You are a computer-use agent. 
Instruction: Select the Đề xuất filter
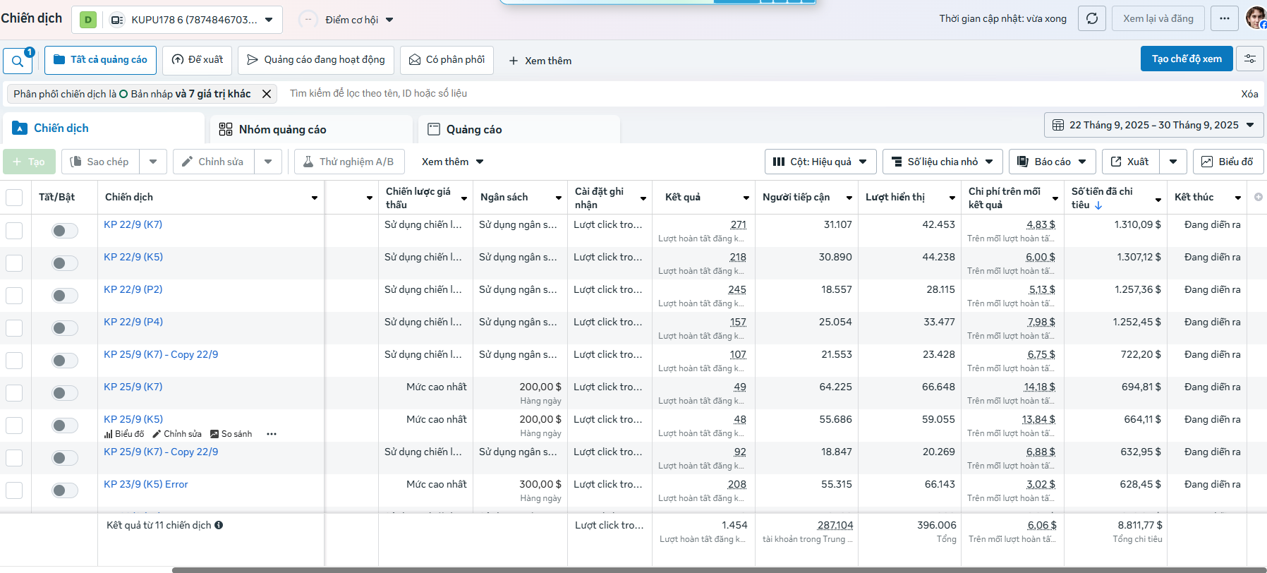[x=198, y=60]
